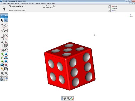The width and height of the screenshot is (135, 101).
Task: Click the rotate view button in the bottom toolbar
Action: (72, 99)
